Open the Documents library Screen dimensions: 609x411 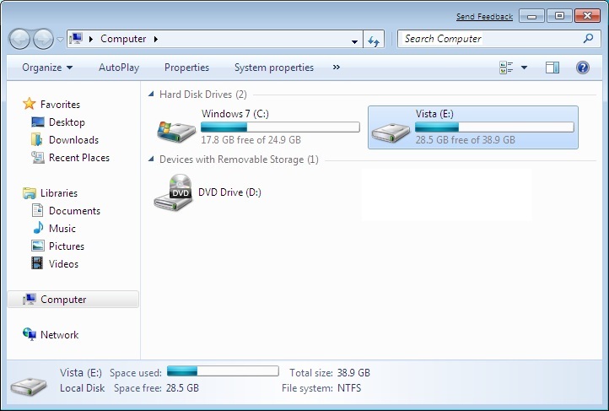pyautogui.click(x=74, y=211)
